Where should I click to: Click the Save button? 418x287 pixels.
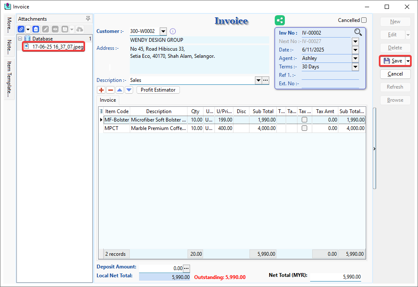coord(393,61)
